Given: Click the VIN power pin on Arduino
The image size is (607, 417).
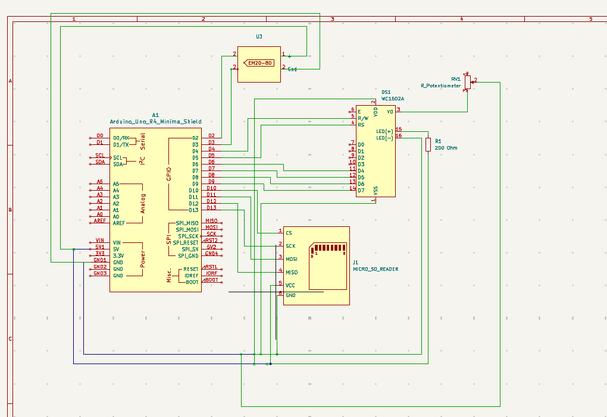Looking at the screenshot, I should click(117, 242).
